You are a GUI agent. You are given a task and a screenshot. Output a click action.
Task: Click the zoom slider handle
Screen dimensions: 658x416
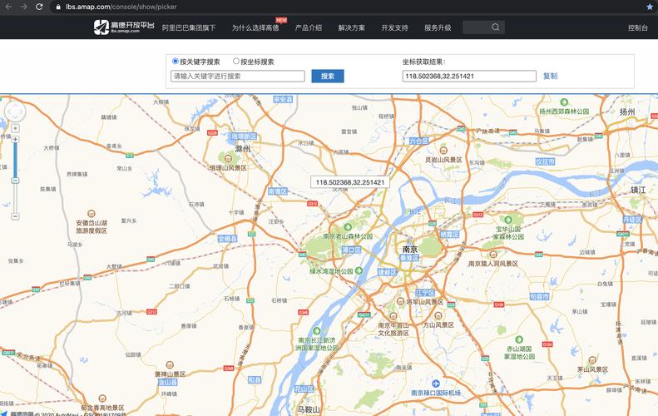pyautogui.click(x=15, y=181)
